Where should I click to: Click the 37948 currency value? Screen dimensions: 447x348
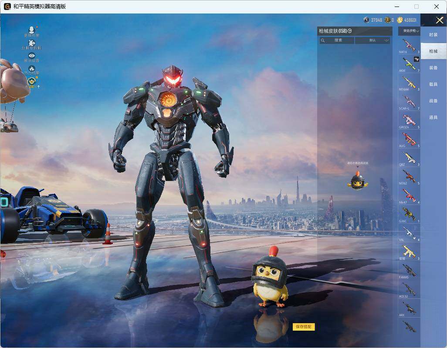pos(376,20)
